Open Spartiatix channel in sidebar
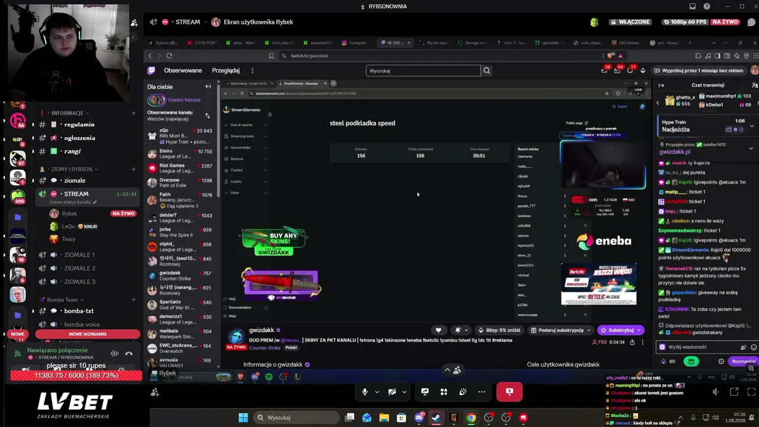 [x=180, y=305]
